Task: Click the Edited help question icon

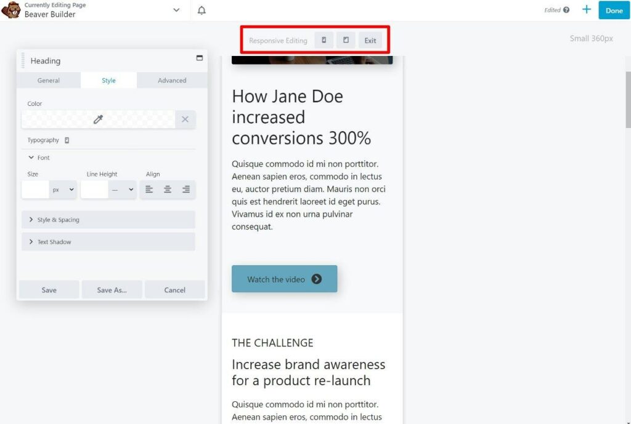Action: [x=566, y=10]
